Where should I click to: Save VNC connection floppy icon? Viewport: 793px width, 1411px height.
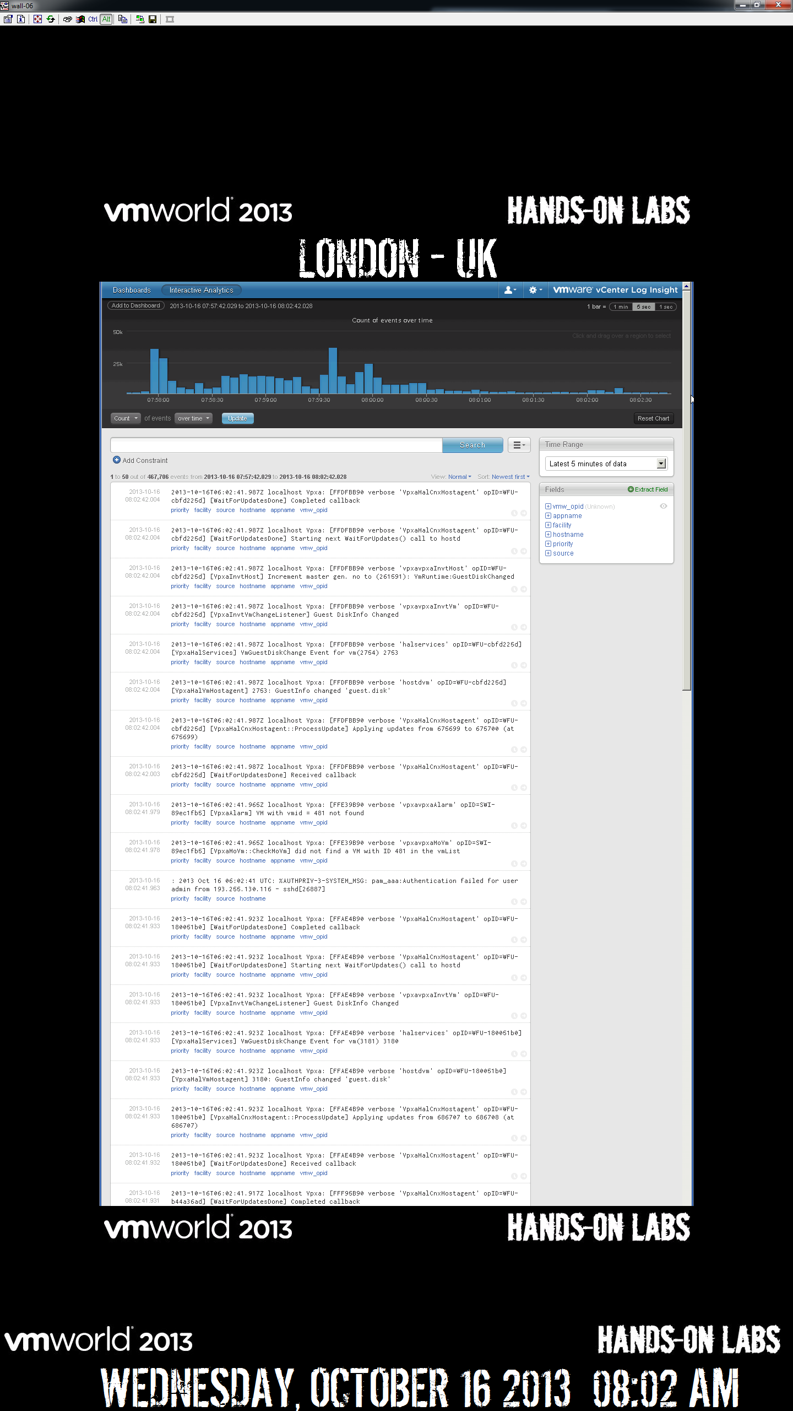tap(153, 19)
